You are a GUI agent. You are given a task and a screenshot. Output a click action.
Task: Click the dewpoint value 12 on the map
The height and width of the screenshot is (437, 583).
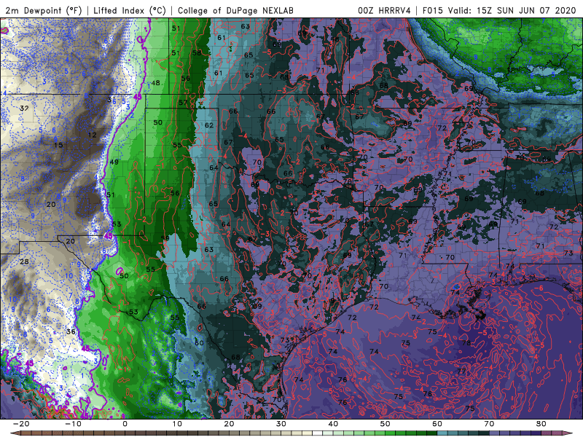93,135
